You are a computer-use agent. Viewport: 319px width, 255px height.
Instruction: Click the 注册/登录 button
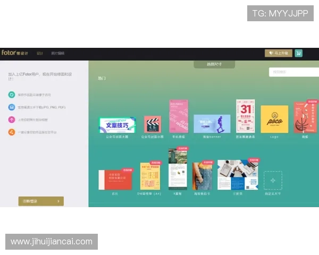pos(41,201)
